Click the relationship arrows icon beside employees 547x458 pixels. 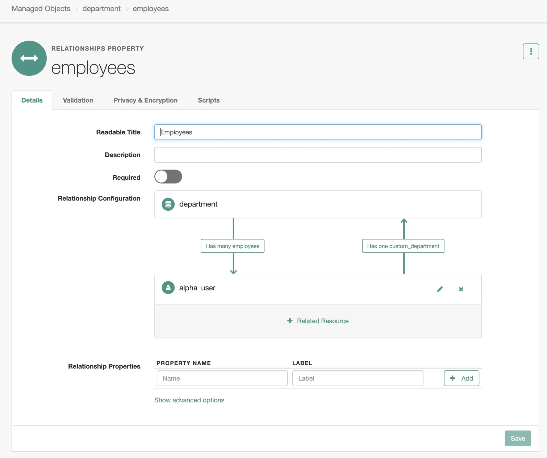29,58
